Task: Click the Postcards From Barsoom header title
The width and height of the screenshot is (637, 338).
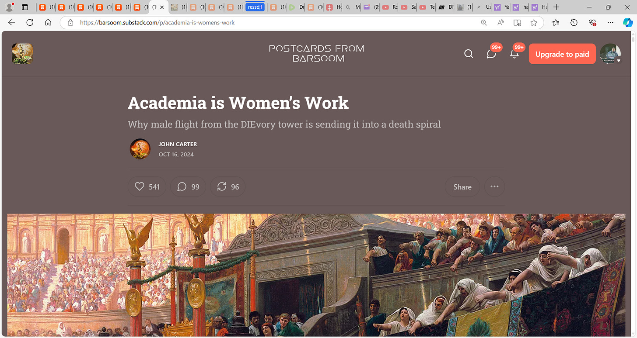Action: (317, 53)
